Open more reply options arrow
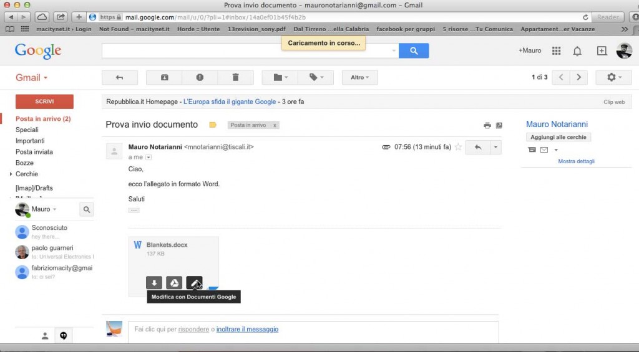639x352 pixels. 495,147
